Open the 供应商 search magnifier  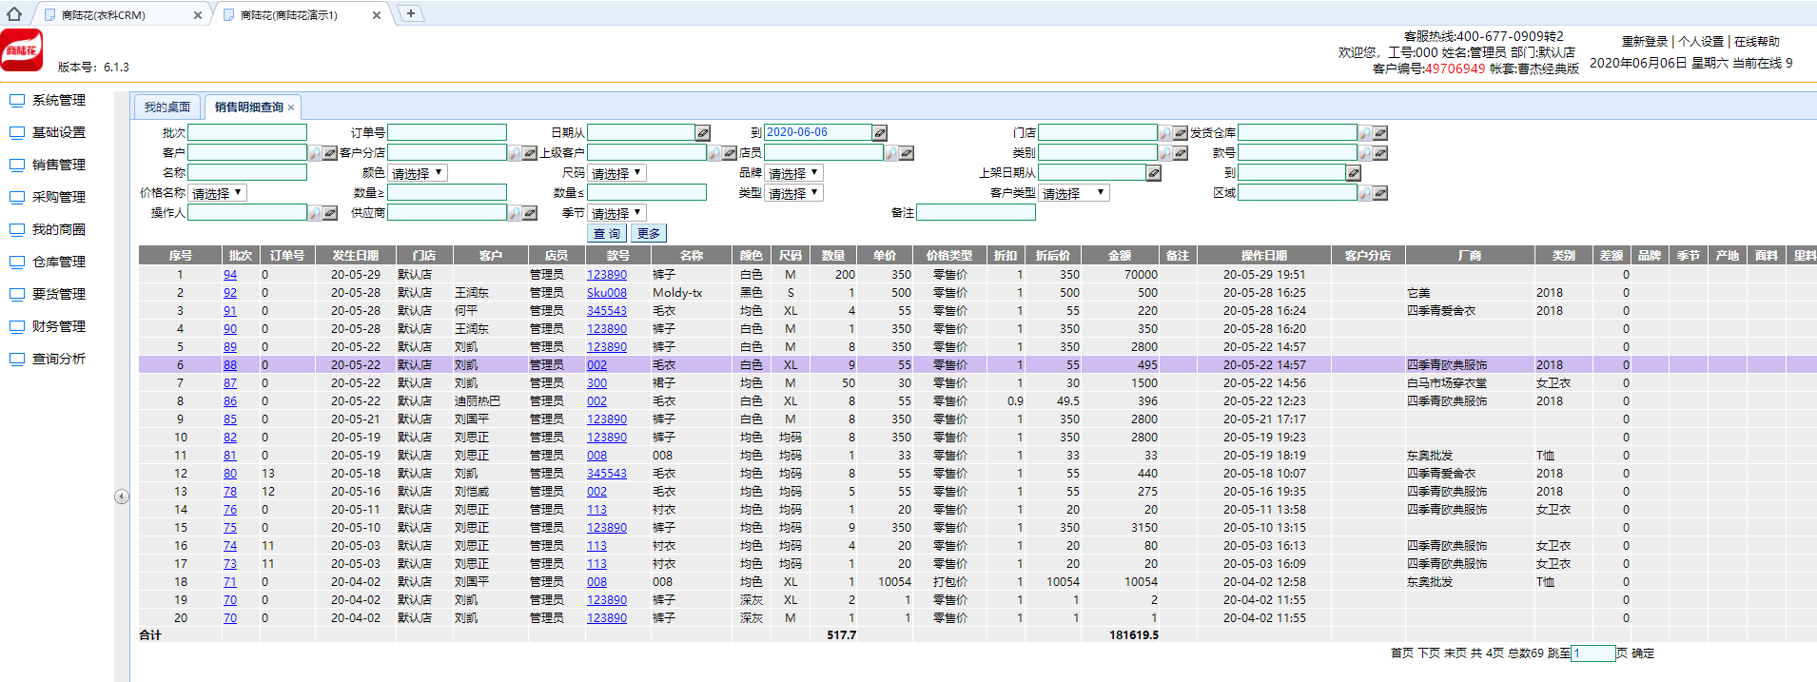[x=515, y=213]
